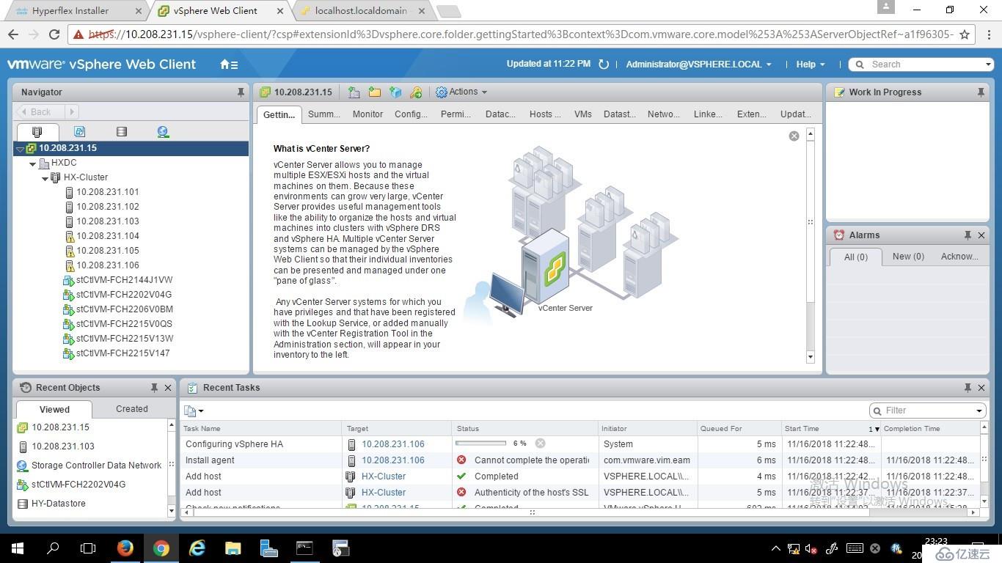Screen dimensions: 1002x563
Task: Open HY-Datastore in Recent Objects
Action: 59,504
